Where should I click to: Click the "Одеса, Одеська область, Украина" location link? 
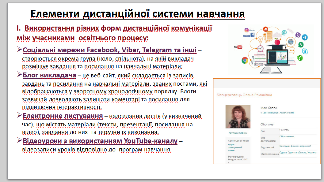(x=297, y=152)
